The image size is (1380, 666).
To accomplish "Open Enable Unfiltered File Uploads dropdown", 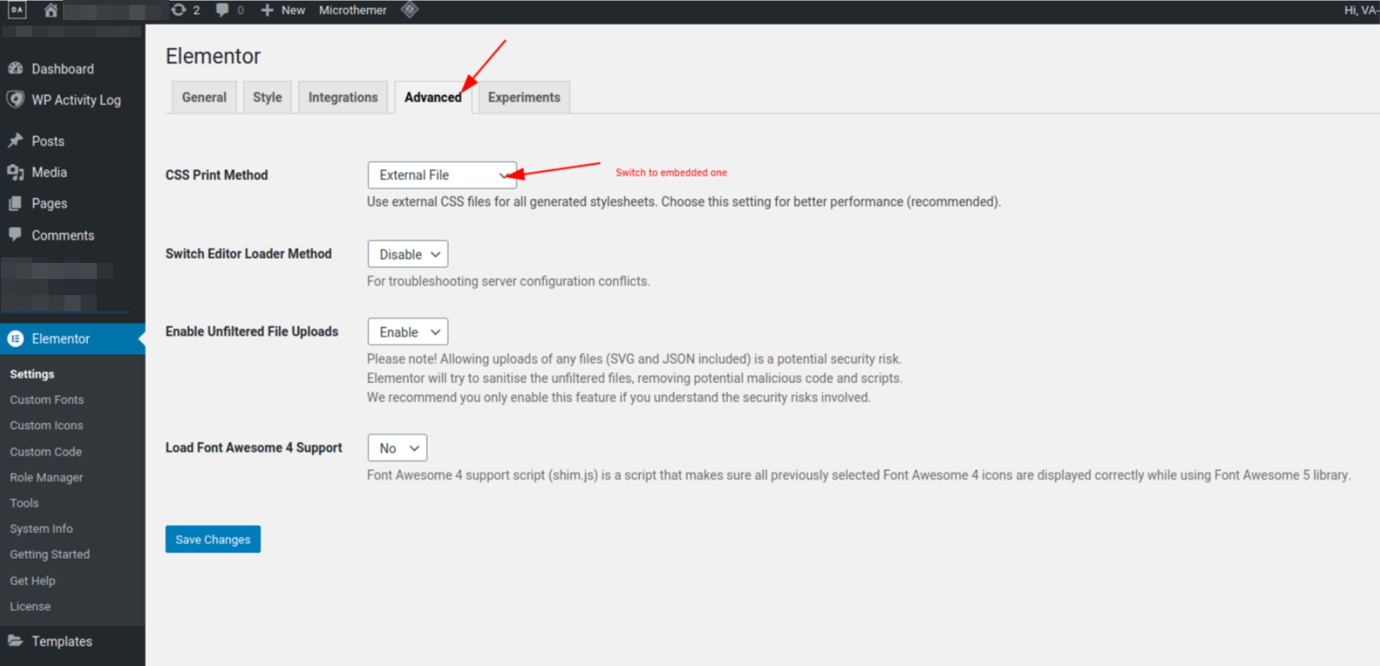I will tap(408, 331).
